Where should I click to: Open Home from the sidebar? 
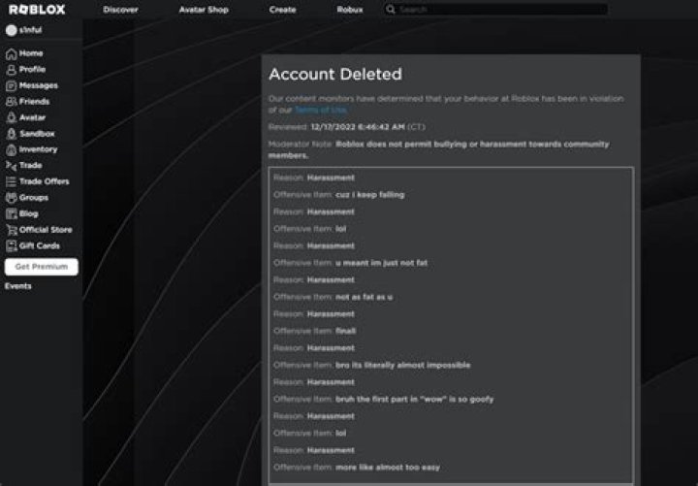[31, 53]
